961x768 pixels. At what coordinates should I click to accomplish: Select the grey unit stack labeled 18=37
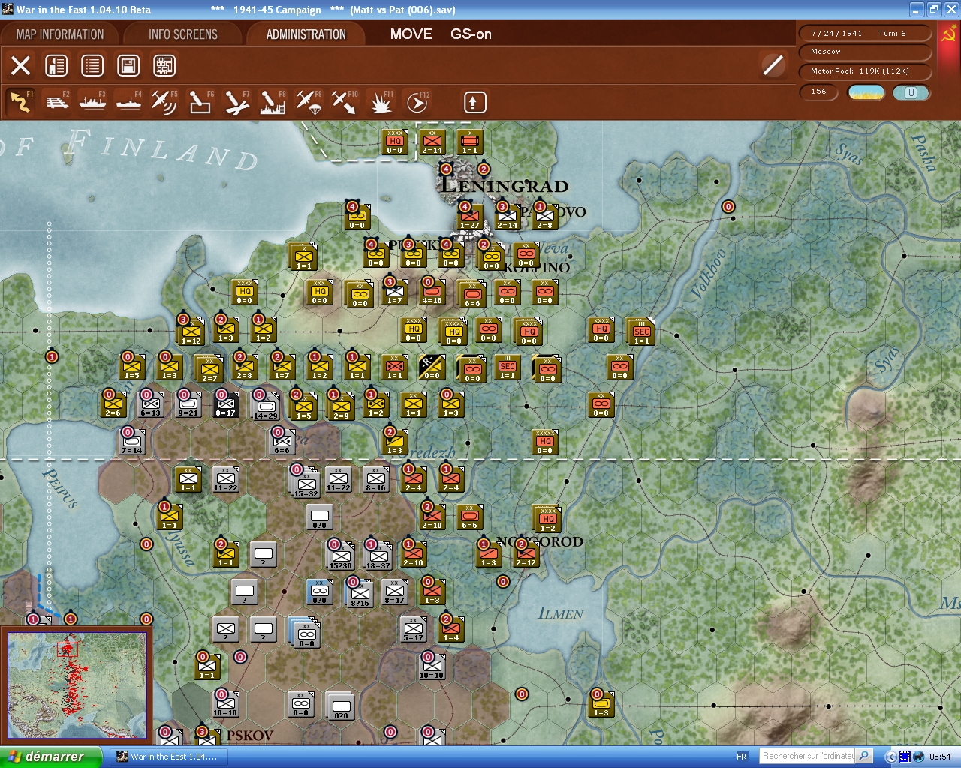(x=378, y=556)
